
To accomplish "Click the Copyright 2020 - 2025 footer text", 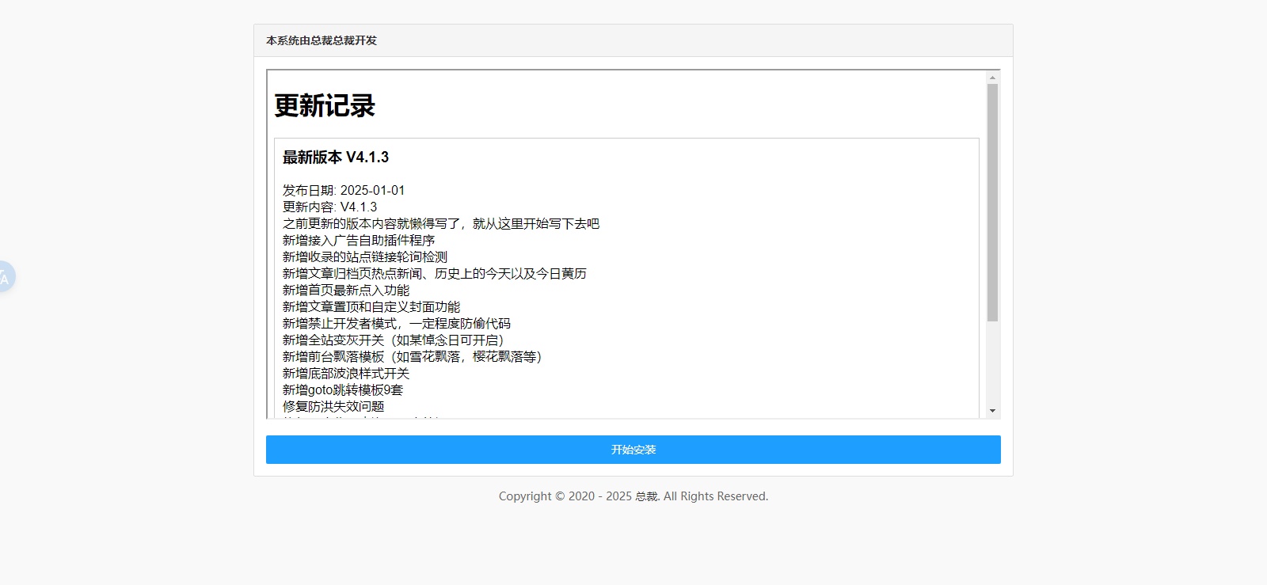I will (x=633, y=496).
